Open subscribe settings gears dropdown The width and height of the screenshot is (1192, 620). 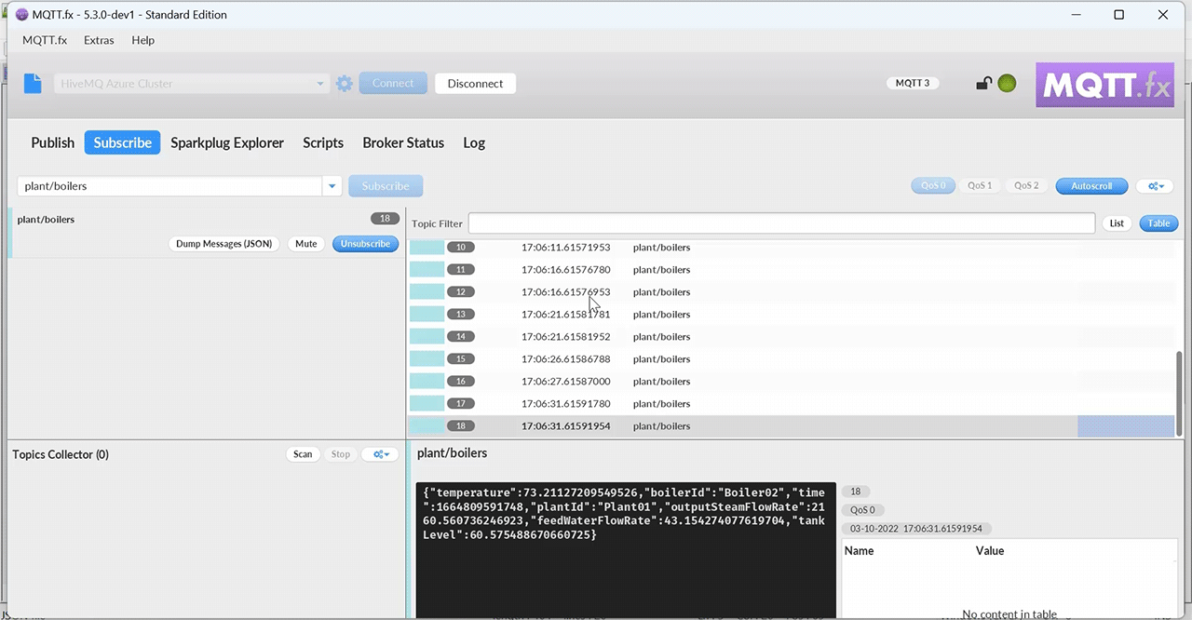1155,185
